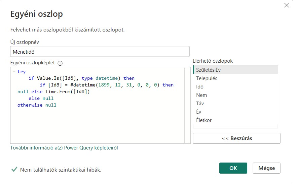Click 'Time.From([Idő])' in the formula
The width and height of the screenshot is (293, 184).
(68, 91)
